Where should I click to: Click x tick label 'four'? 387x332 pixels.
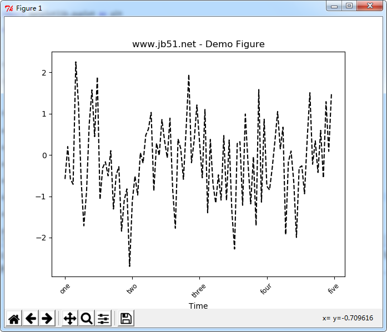265,289
